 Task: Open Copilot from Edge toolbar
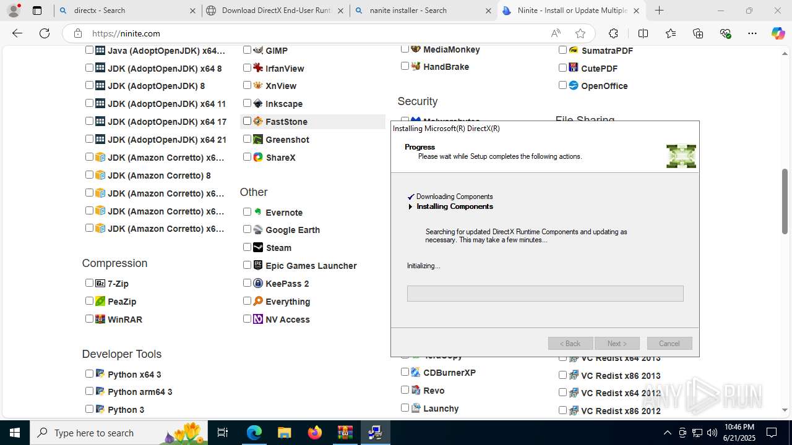[778, 33]
